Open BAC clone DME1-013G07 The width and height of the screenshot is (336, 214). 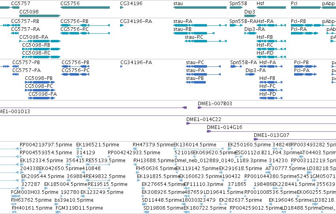coord(295,139)
